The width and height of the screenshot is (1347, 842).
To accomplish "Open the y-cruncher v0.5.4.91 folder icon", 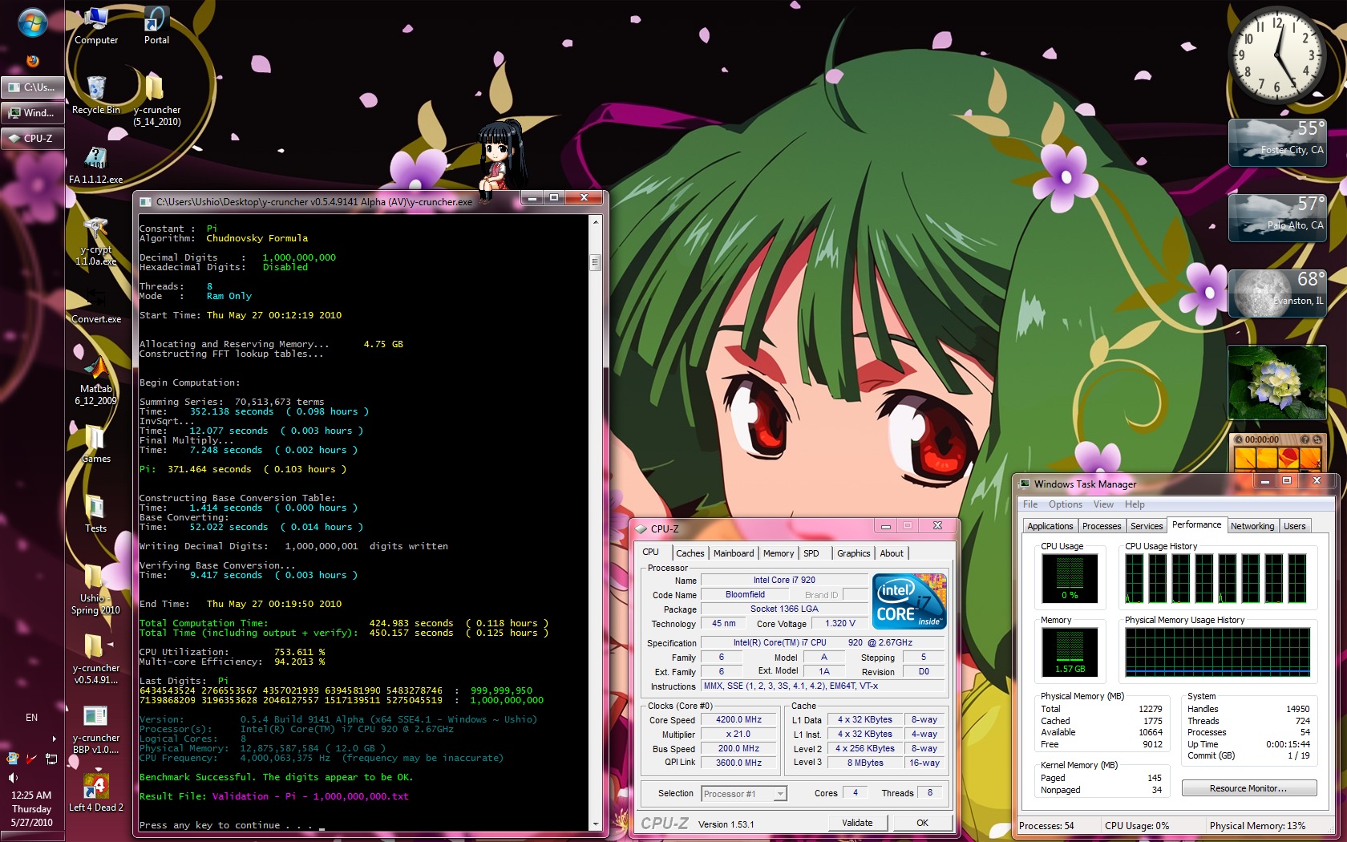I will (96, 659).
